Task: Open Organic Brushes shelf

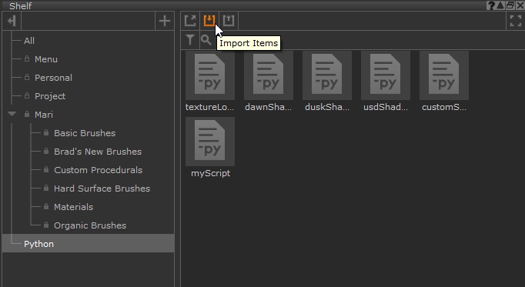Action: [x=90, y=225]
